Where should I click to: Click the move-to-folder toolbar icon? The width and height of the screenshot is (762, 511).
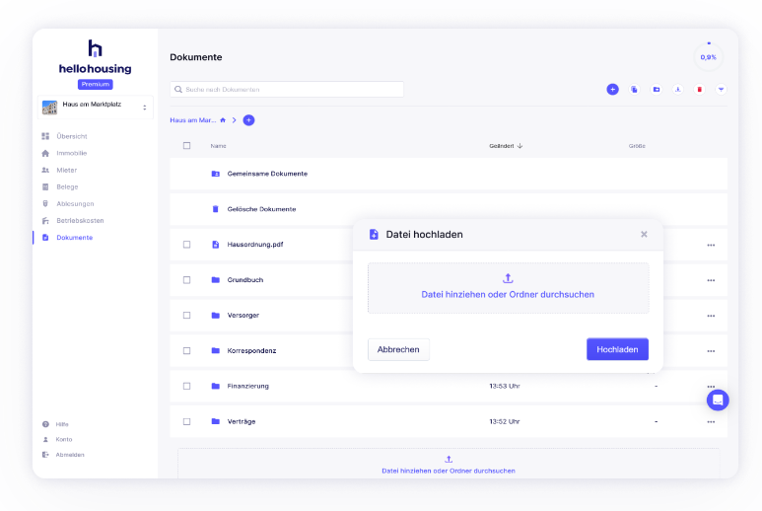[x=657, y=89]
